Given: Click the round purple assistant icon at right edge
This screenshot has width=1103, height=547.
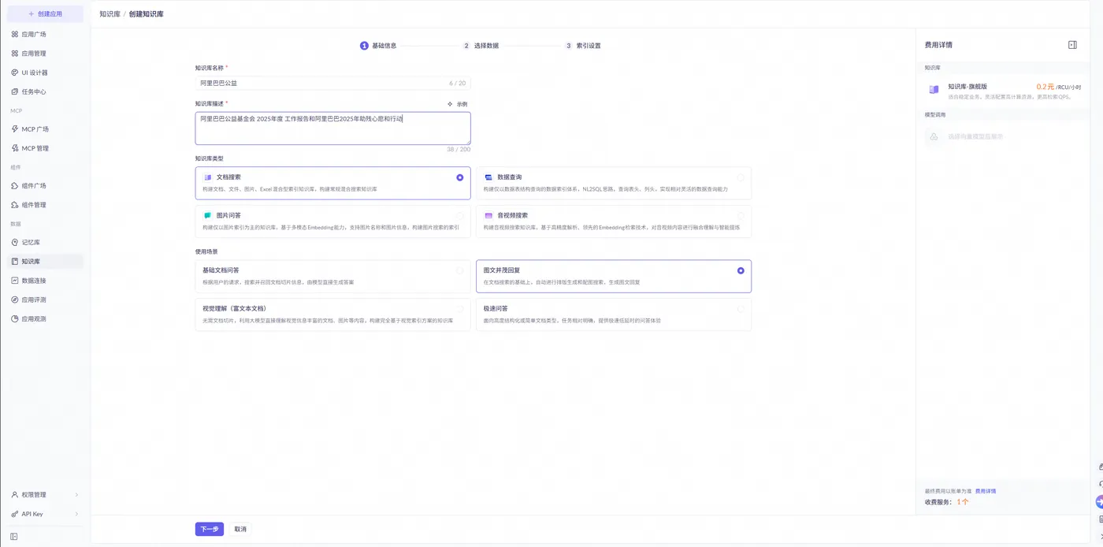Looking at the screenshot, I should pyautogui.click(x=1099, y=502).
